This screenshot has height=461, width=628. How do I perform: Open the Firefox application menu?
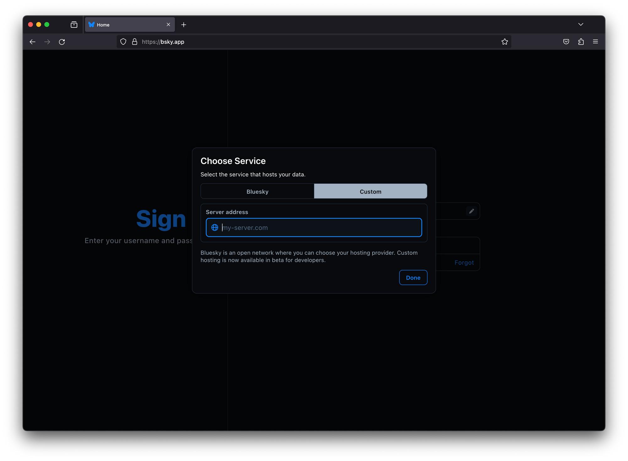click(595, 42)
